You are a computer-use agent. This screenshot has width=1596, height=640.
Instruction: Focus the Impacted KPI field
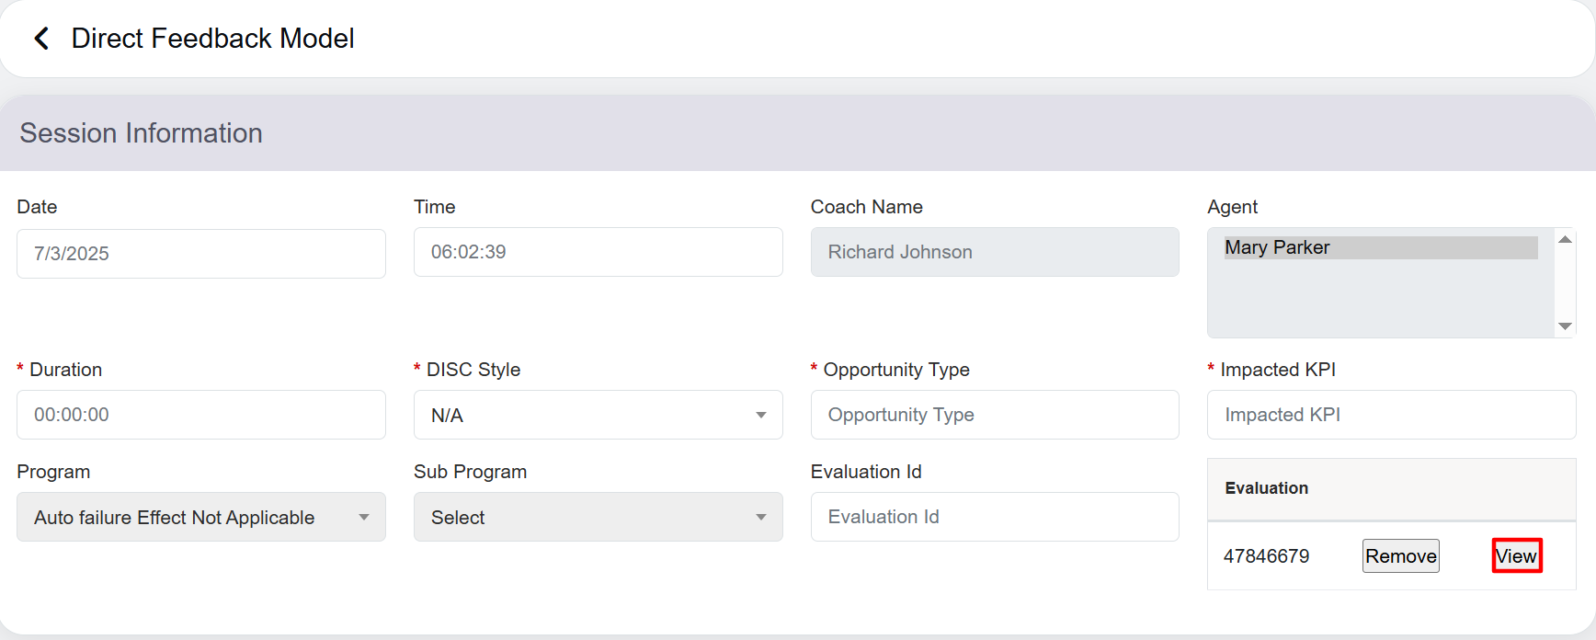[x=1391, y=415]
